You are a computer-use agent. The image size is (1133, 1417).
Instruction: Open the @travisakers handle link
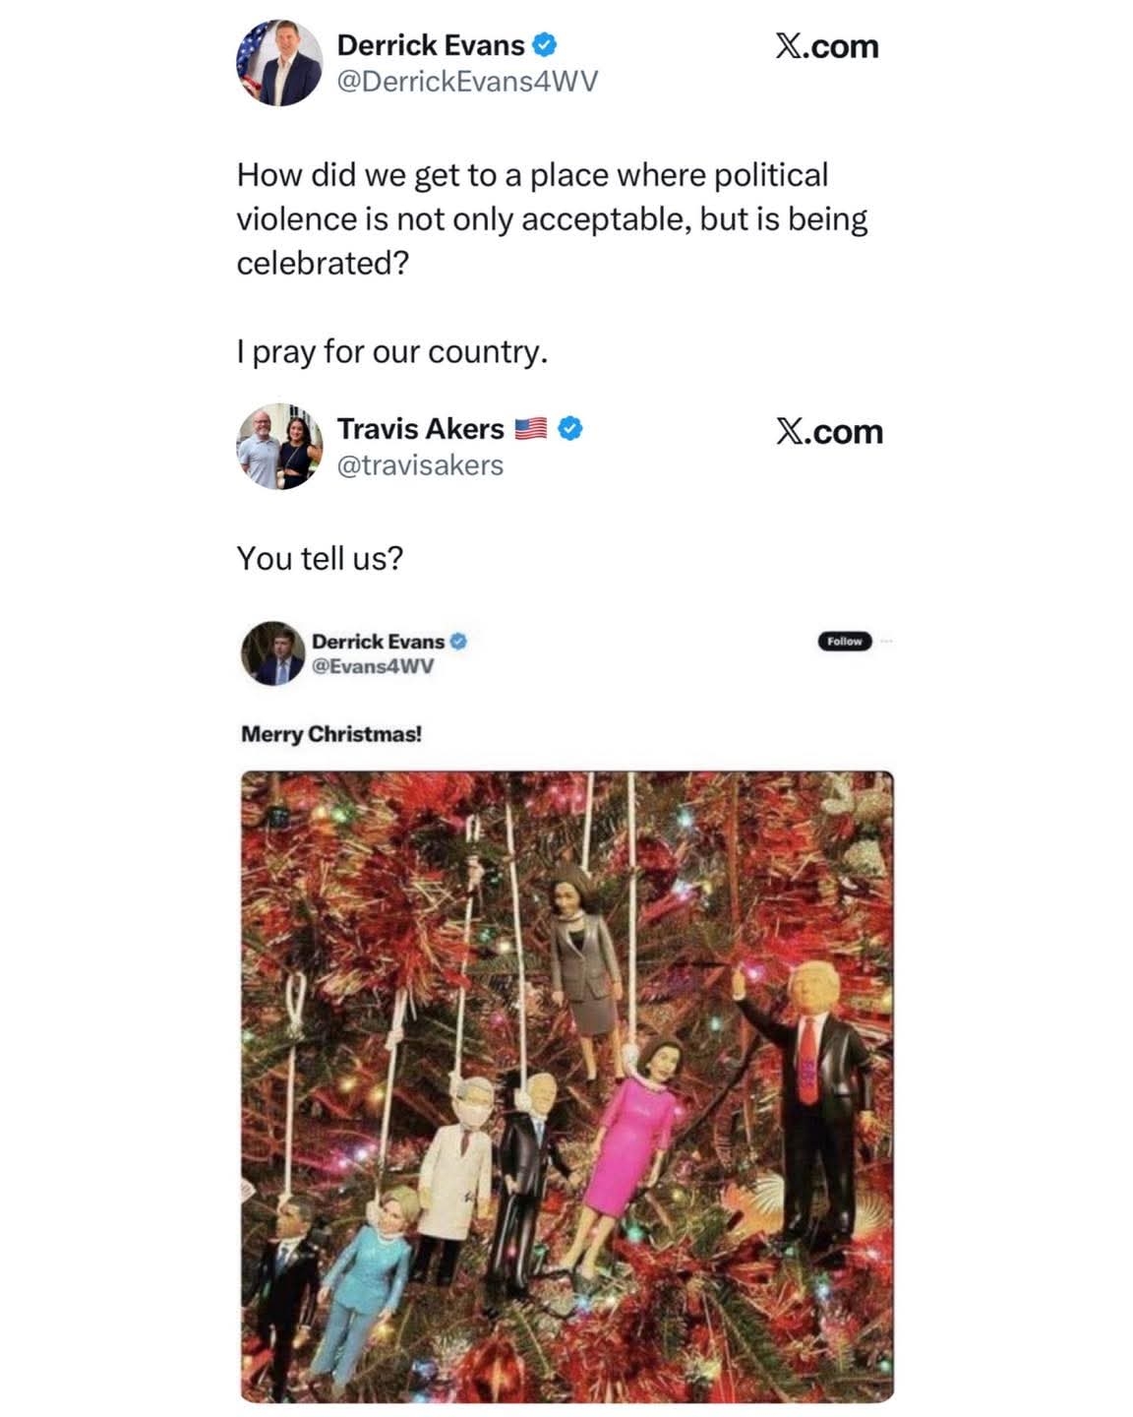click(420, 465)
